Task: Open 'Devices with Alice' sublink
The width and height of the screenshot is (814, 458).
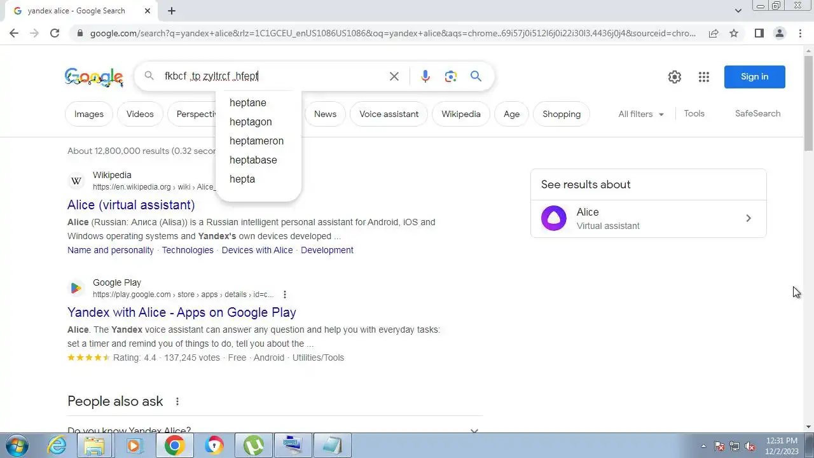Action: (257, 250)
